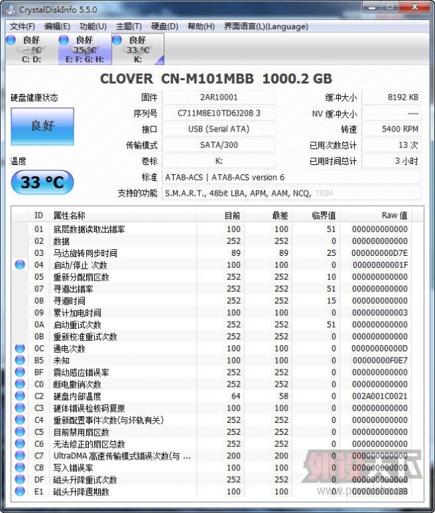Viewport: 435px width, 513px height.
Task: Click the 目前 column header
Action: coord(221,215)
